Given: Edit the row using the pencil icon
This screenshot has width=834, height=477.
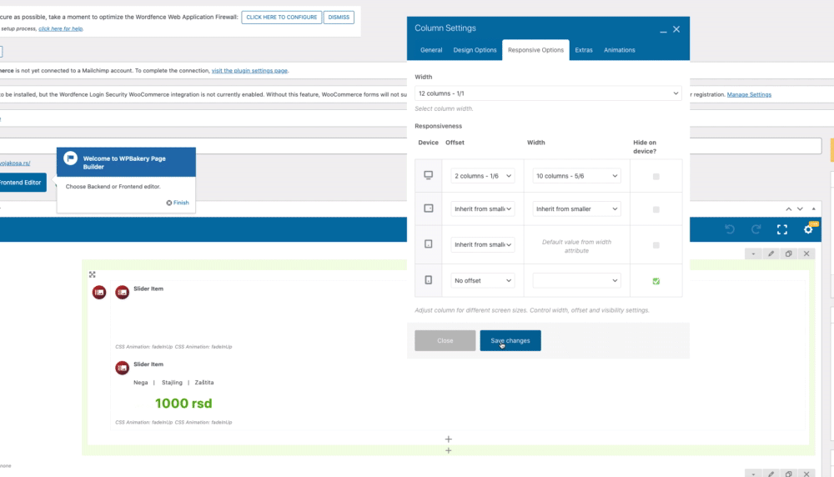Looking at the screenshot, I should [771, 254].
